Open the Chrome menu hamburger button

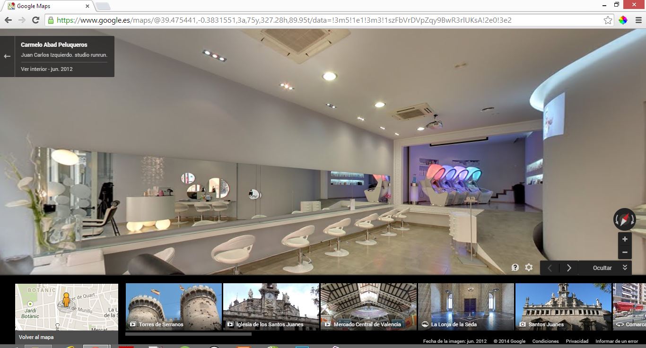638,20
